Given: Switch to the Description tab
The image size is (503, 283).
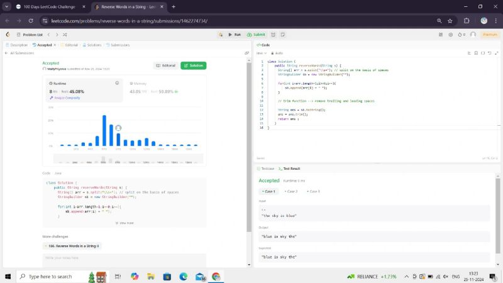Looking at the screenshot, I should pos(17,45).
